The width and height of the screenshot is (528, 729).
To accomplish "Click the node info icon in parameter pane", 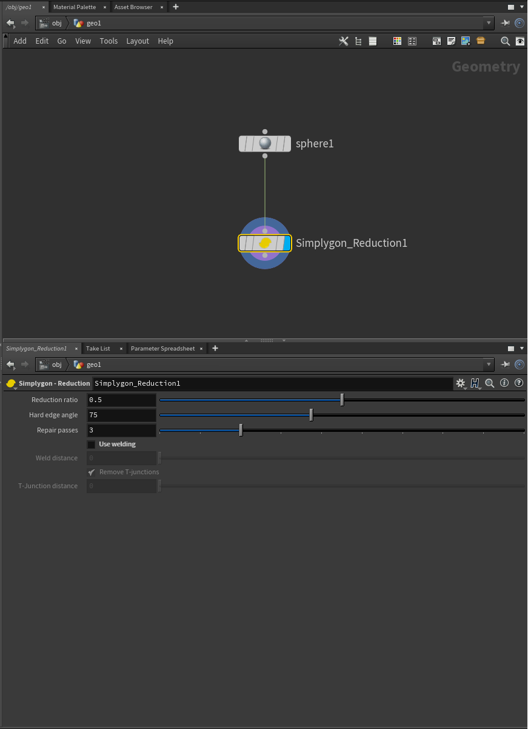I will coord(504,383).
